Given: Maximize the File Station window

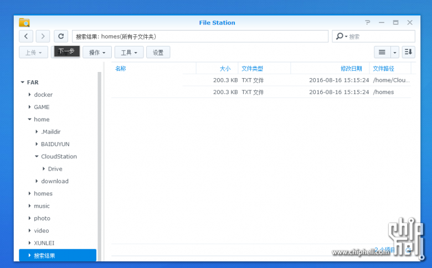Looking at the screenshot, I should pyautogui.click(x=395, y=23).
